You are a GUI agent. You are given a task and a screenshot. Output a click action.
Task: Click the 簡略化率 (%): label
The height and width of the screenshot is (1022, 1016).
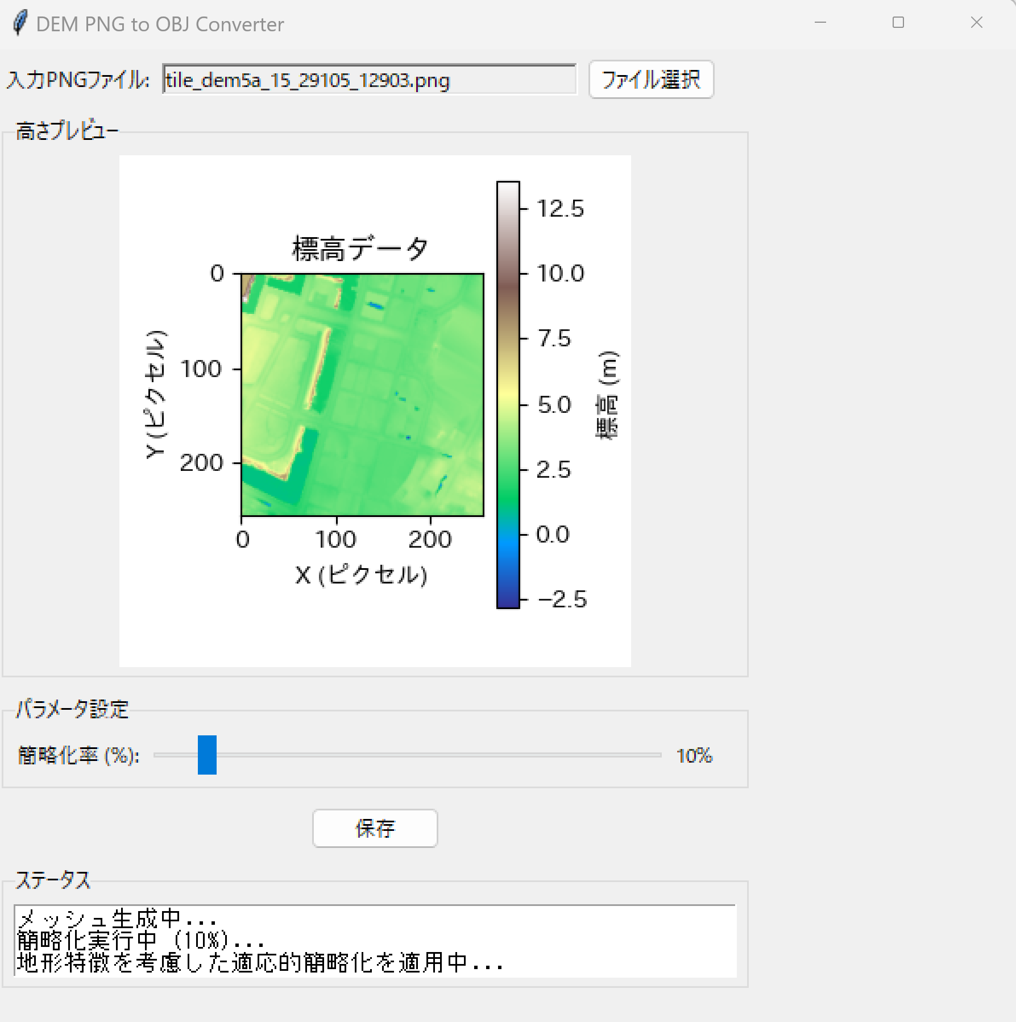[79, 755]
